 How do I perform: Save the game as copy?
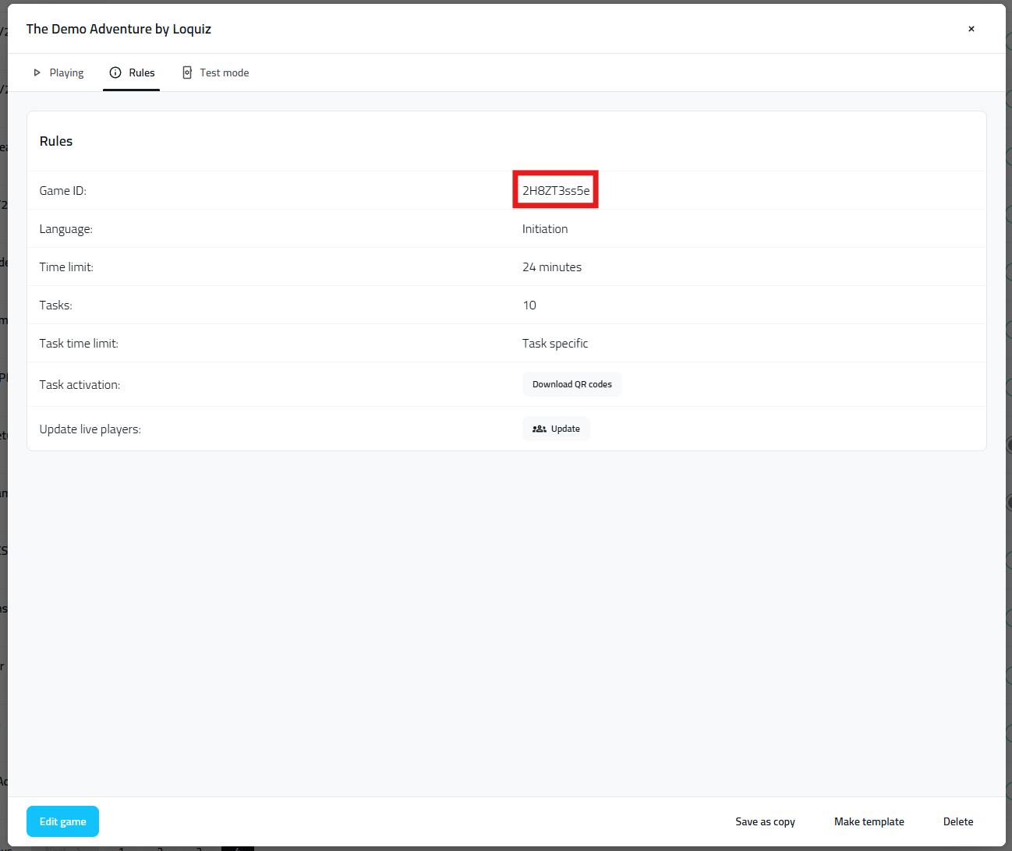765,821
